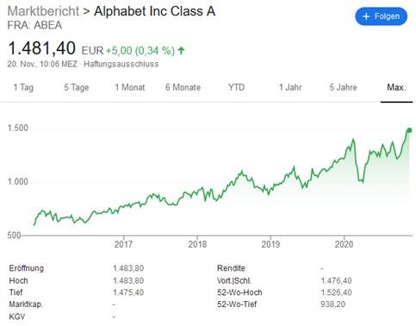
Task: Switch to the 5 Tage tab
Action: click(x=77, y=87)
